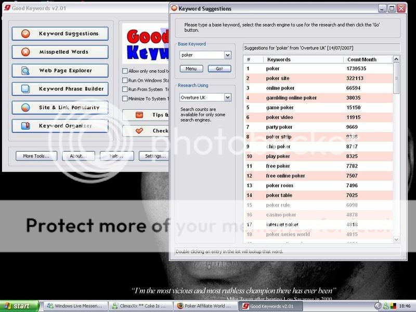416x312 pixels.
Task: Select the 'poker room' row
Action: coord(318,186)
